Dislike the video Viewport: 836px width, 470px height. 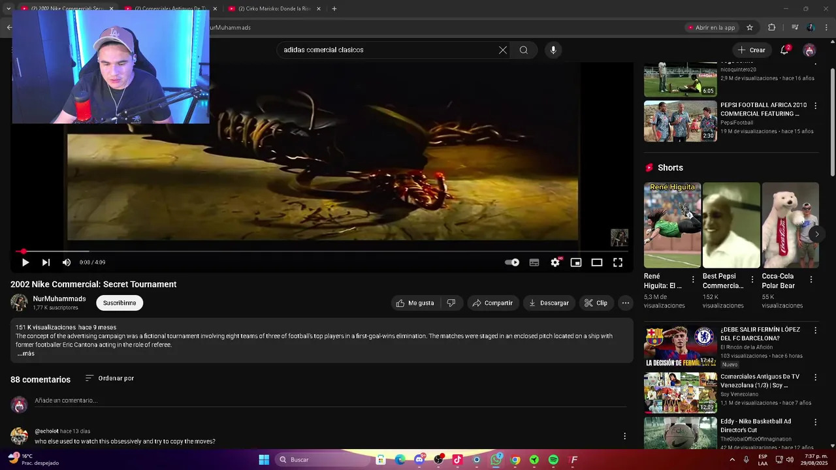(451, 303)
